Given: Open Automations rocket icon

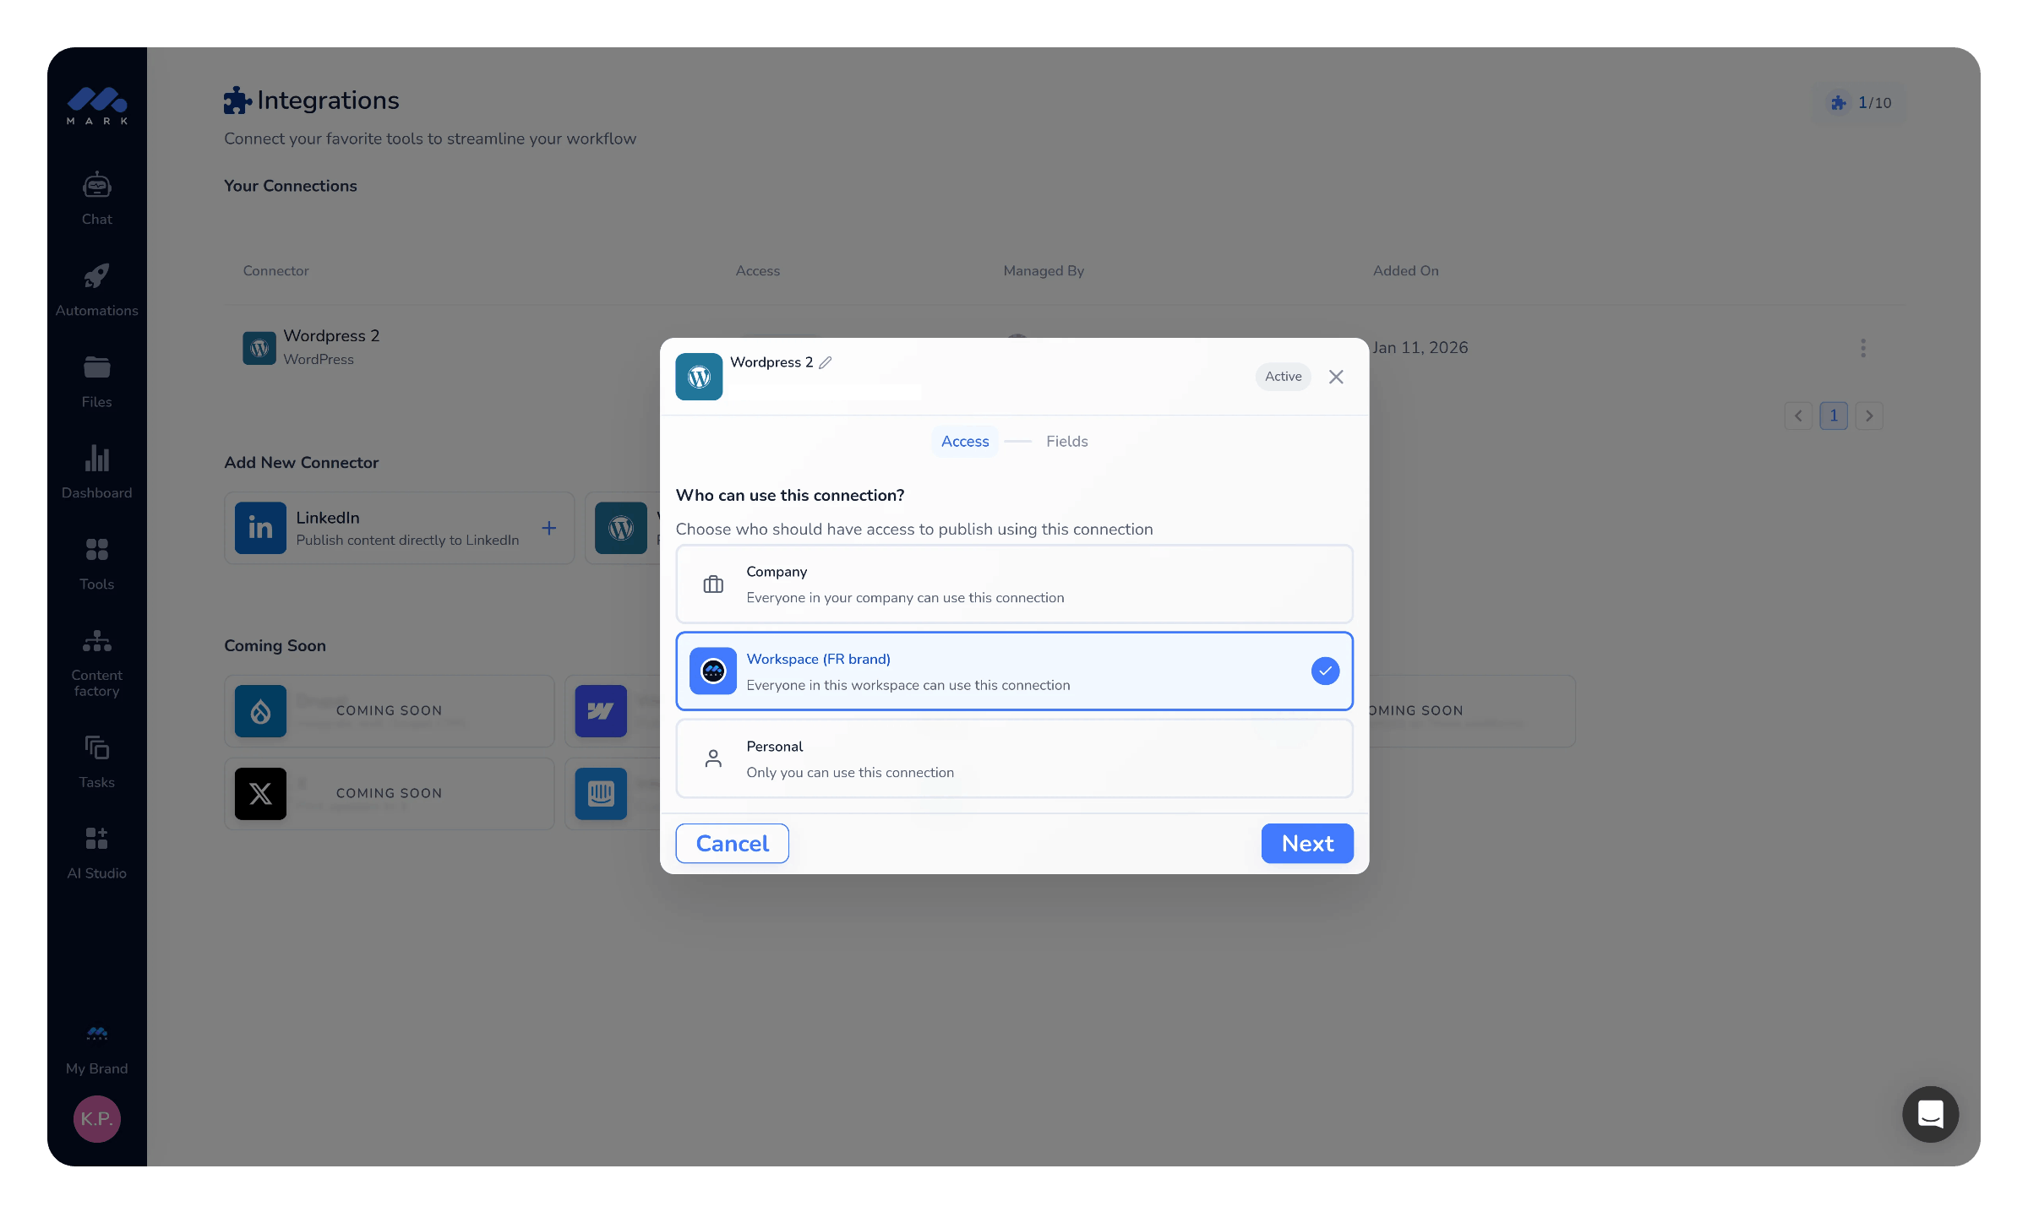Looking at the screenshot, I should 96,276.
